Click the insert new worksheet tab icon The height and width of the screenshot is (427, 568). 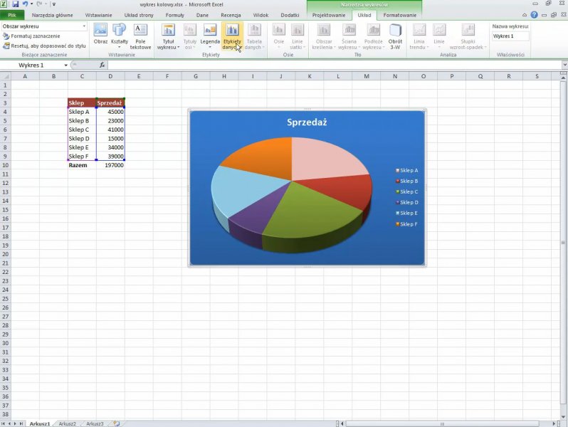(116, 423)
